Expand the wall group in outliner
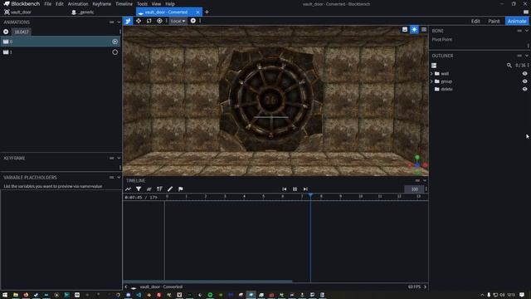The height and width of the screenshot is (299, 531). [431, 74]
